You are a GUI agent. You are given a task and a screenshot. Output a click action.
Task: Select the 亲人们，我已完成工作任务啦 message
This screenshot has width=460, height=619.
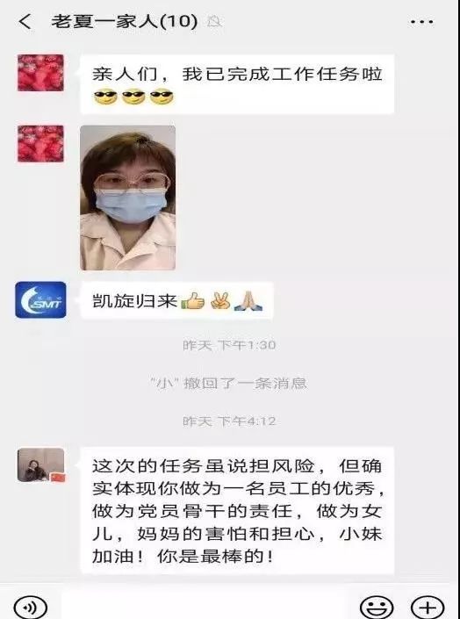point(237,84)
